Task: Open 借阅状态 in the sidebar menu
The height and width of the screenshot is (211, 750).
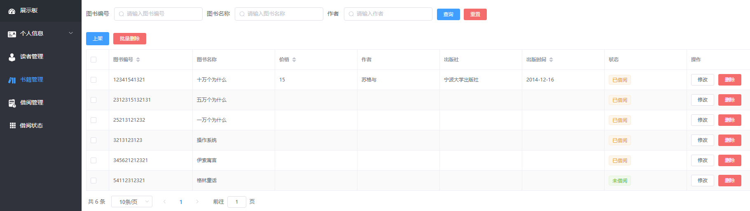Action: point(31,125)
